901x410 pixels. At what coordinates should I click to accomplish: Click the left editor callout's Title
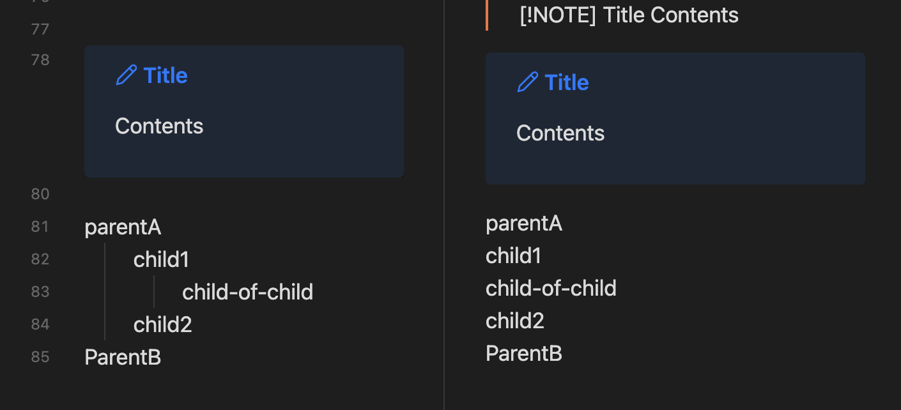[166, 75]
